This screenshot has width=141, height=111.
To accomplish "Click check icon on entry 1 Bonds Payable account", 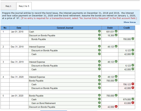I will coord(99,39).
